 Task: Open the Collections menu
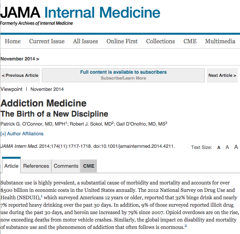click(x=160, y=41)
